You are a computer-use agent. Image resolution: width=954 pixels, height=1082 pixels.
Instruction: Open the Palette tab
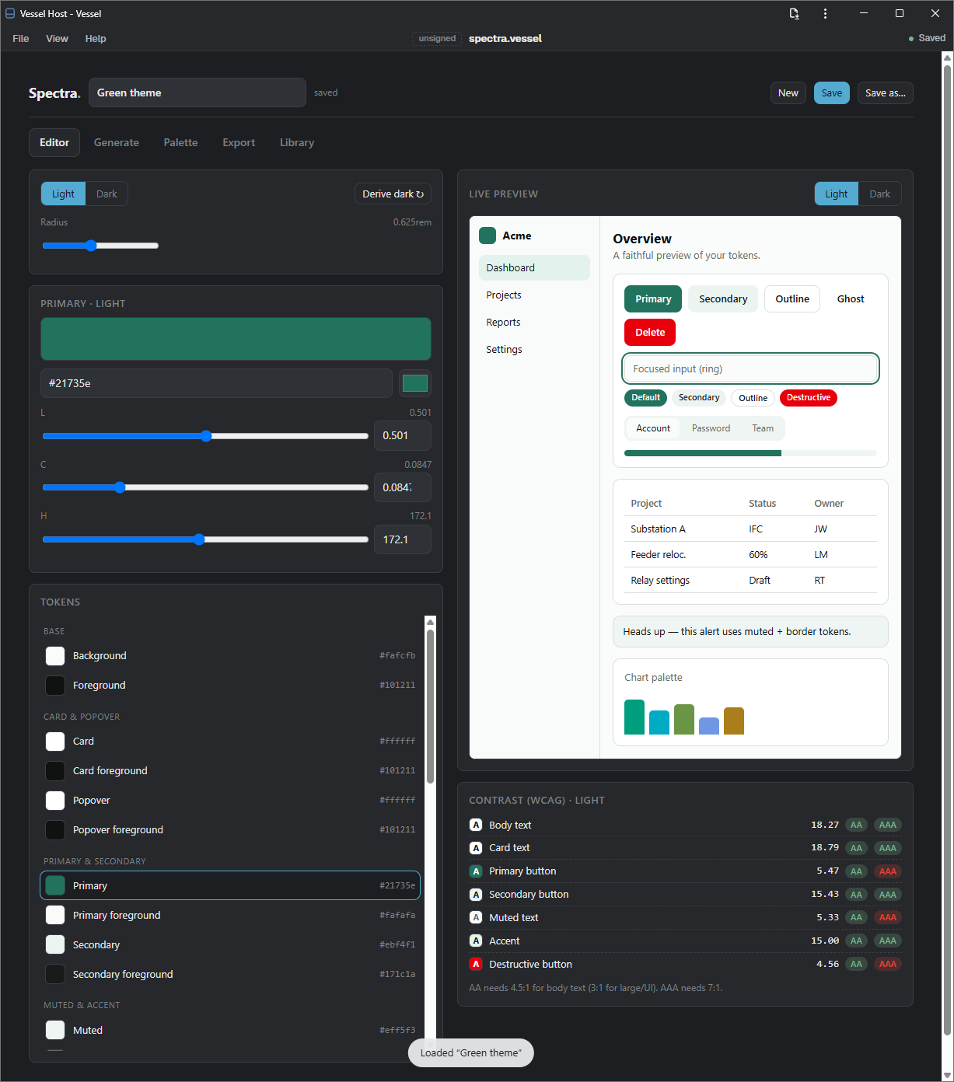tap(180, 142)
